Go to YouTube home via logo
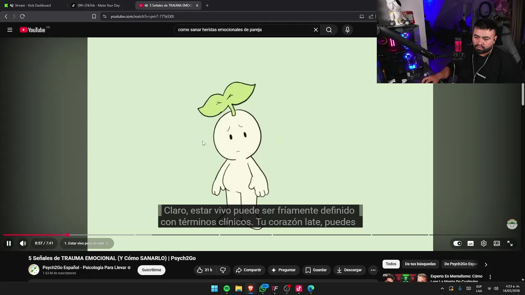Viewport: 525px width, 295px height. click(33, 30)
